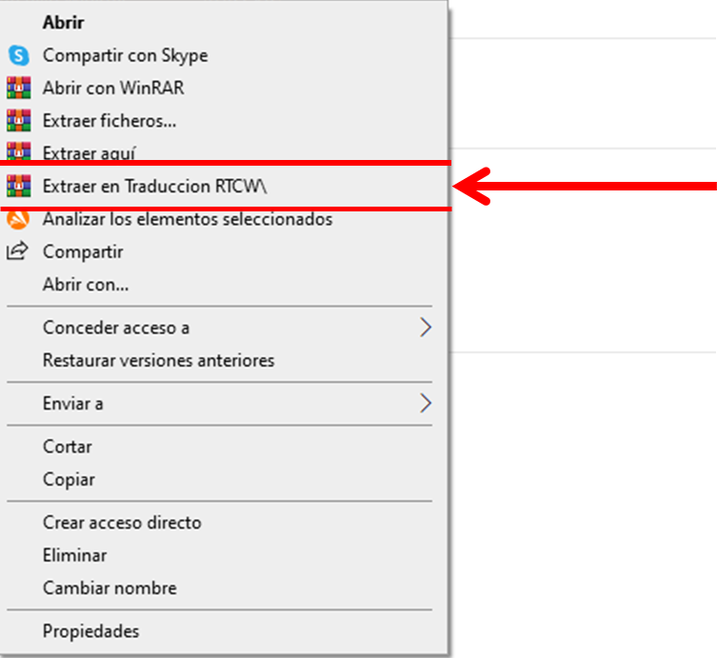Click the WinRAR icon beside Extraer aquí

tap(18, 150)
